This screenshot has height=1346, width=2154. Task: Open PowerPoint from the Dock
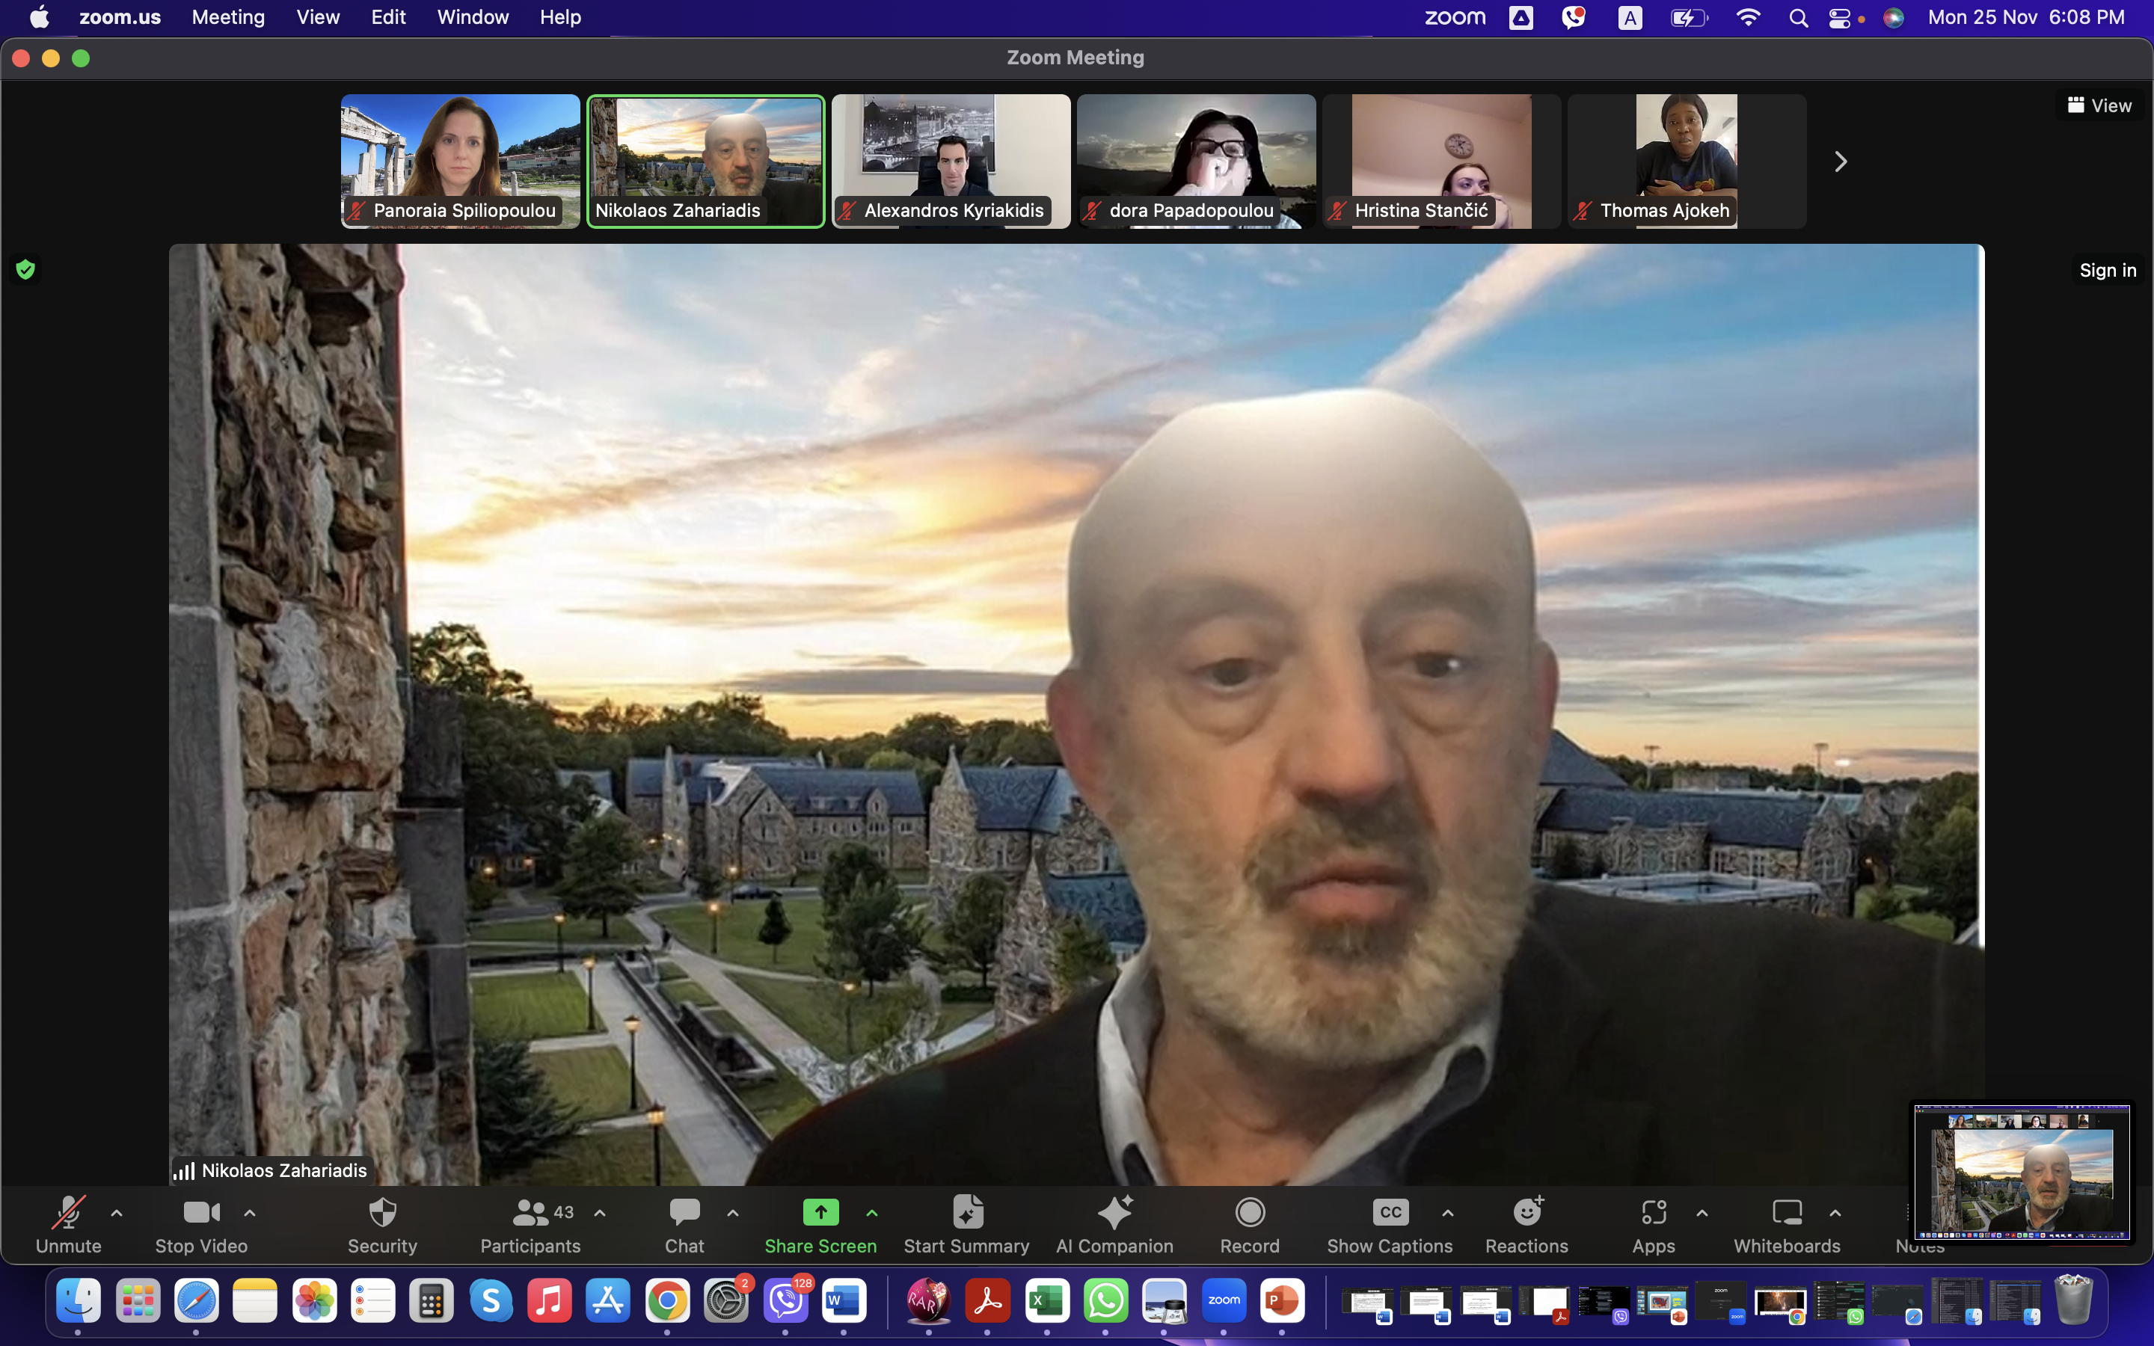(x=1282, y=1301)
